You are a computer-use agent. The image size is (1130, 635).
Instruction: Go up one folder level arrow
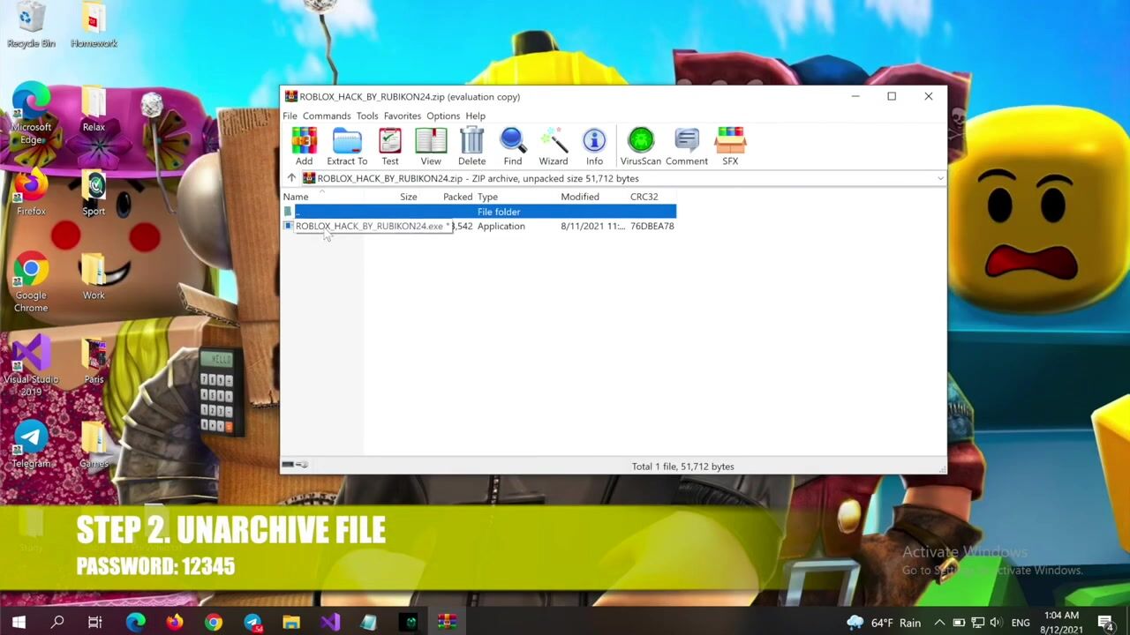tap(291, 178)
